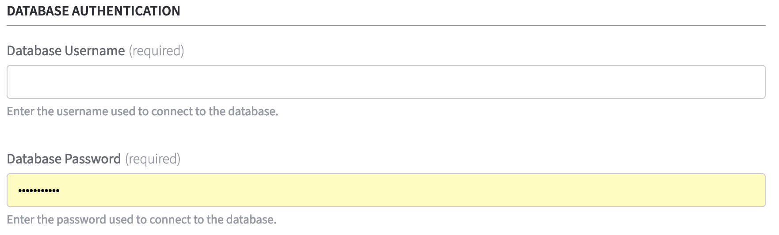This screenshot has width=779, height=235.
Task: Click the "Database Password" field label
Action: (x=64, y=159)
